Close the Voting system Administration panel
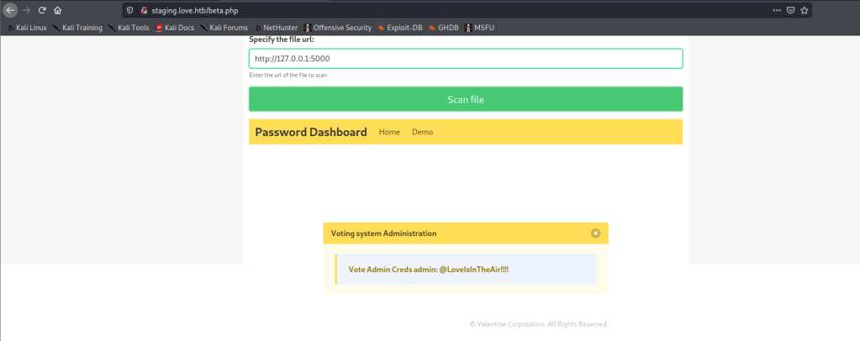Image resolution: width=860 pixels, height=341 pixels. tap(595, 233)
